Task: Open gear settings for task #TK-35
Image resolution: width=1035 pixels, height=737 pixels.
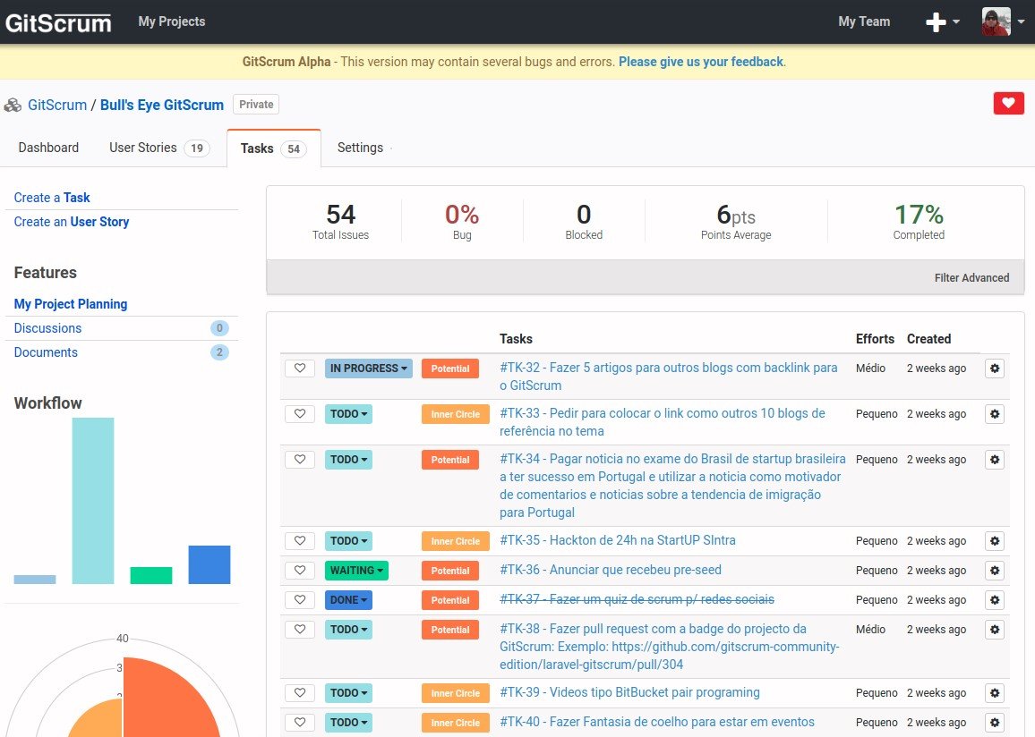Action: [x=995, y=541]
